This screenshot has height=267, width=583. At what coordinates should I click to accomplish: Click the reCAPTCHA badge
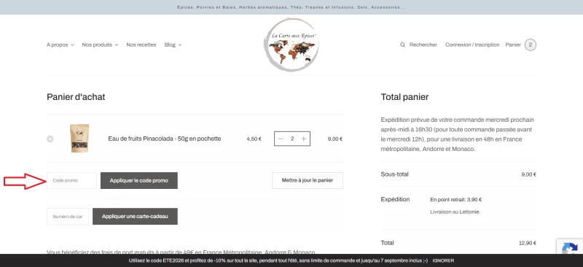[570, 247]
